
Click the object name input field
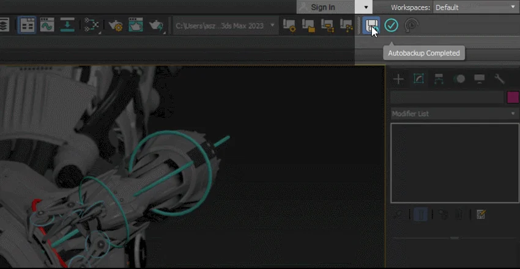[x=447, y=98]
